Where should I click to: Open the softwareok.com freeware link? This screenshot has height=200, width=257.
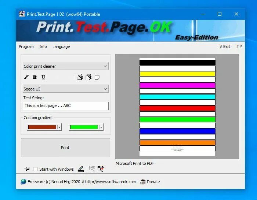pos(82,182)
